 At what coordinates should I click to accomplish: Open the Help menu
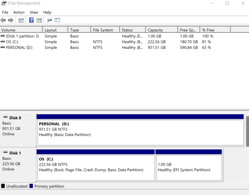pyautogui.click(x=47, y=12)
